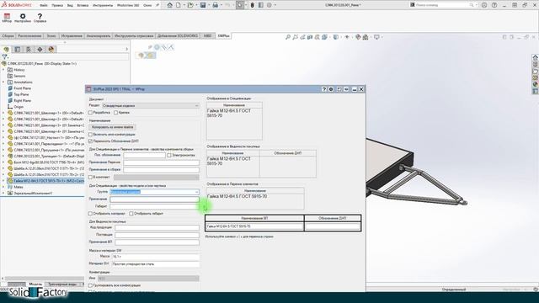Image resolution: width=539 pixels, height=303 pixels.
Task: Enable Включить имя конфигурации checkbox
Action: [x=91, y=135]
